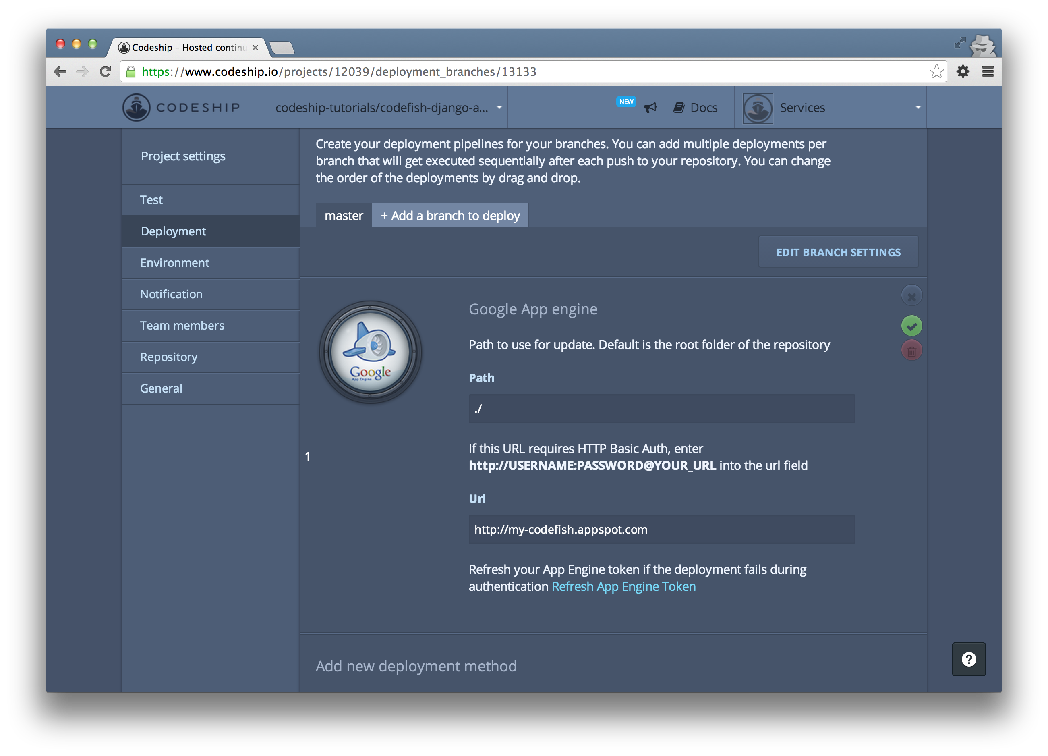Image resolution: width=1048 pixels, height=756 pixels.
Task: Open the help question mark button
Action: 969,659
